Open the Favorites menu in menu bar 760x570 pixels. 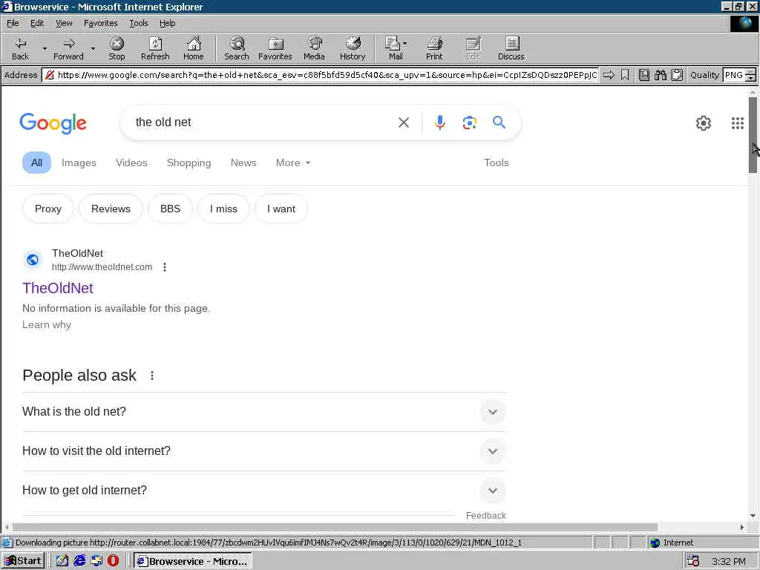coord(100,23)
